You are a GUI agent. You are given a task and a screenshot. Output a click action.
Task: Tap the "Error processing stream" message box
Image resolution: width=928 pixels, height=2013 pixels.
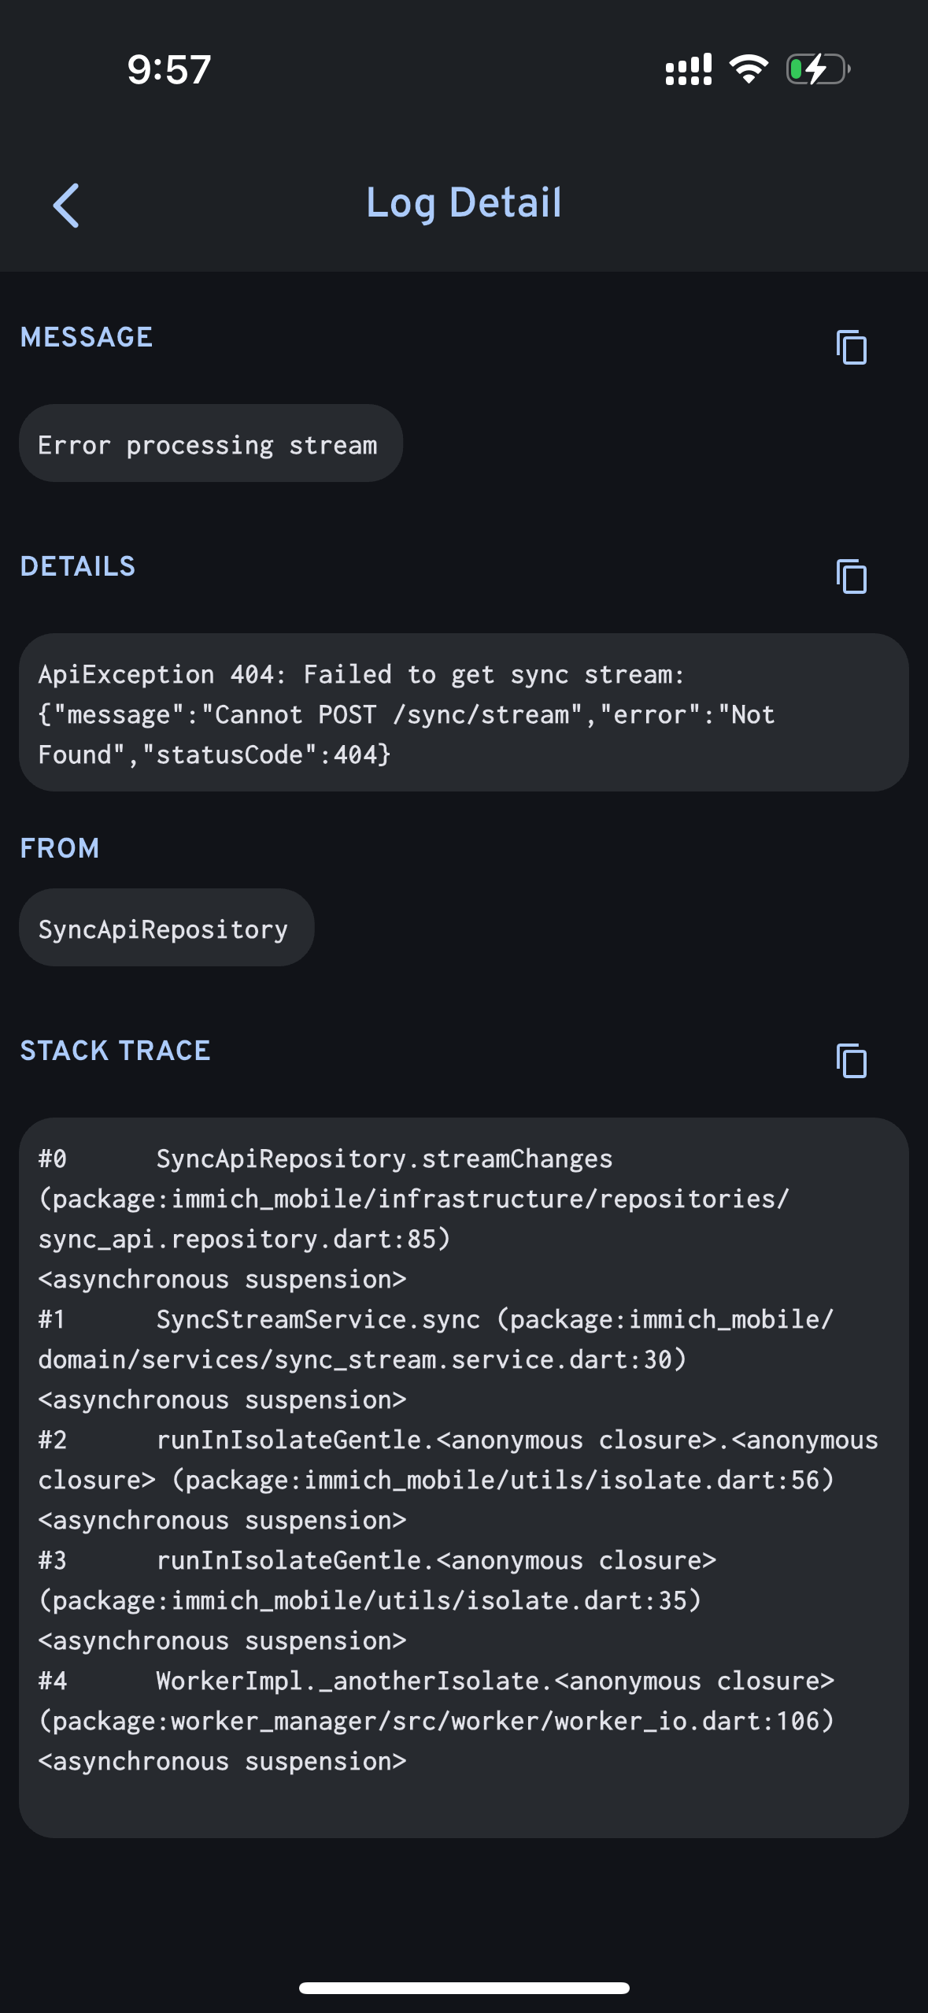click(210, 444)
